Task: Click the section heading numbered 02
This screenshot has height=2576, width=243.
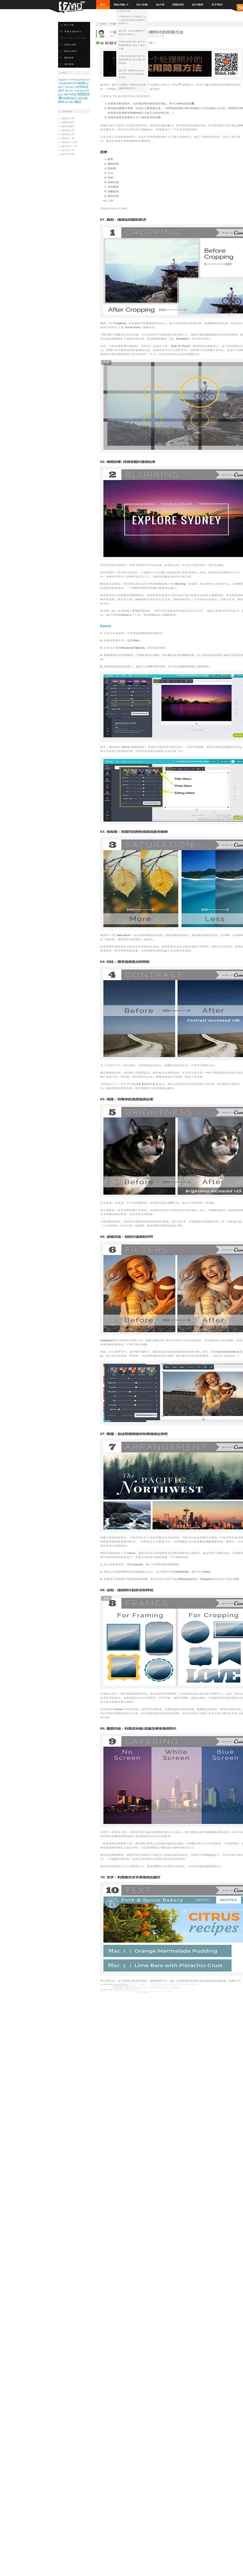Action: click(127, 462)
